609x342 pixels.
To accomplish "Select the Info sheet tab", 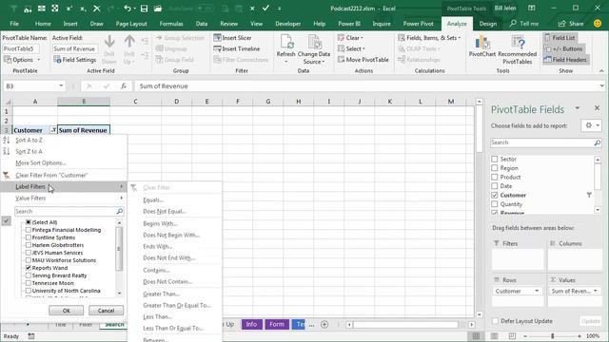I will point(251,324).
